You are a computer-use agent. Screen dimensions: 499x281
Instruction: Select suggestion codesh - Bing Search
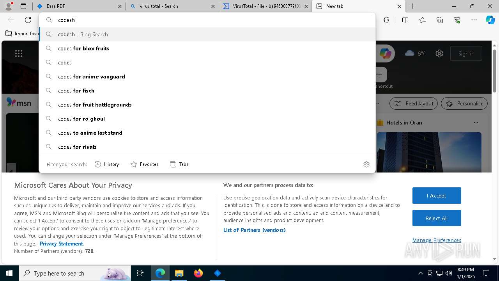[x=207, y=34]
